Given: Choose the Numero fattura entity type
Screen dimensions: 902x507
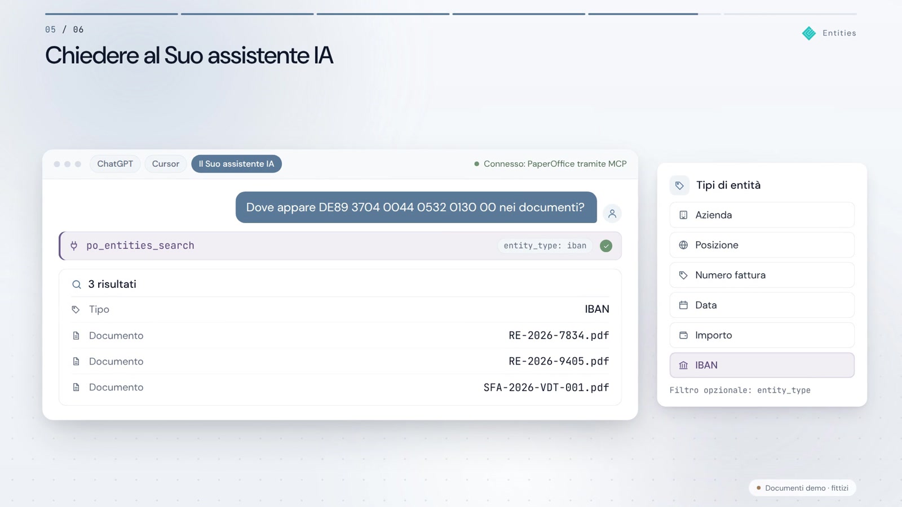Looking at the screenshot, I should point(762,275).
